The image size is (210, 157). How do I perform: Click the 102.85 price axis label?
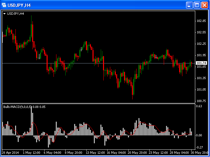pos(201,21)
